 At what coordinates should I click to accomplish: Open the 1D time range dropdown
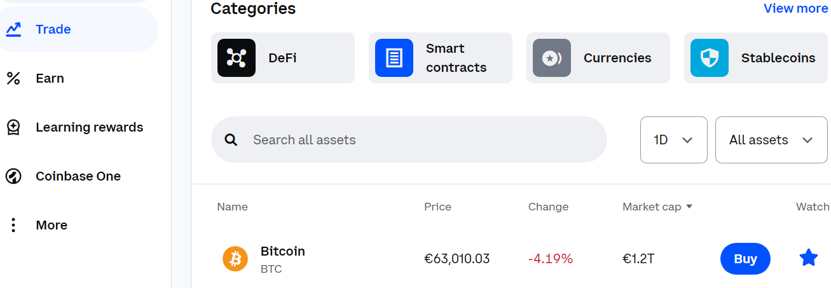[673, 140]
